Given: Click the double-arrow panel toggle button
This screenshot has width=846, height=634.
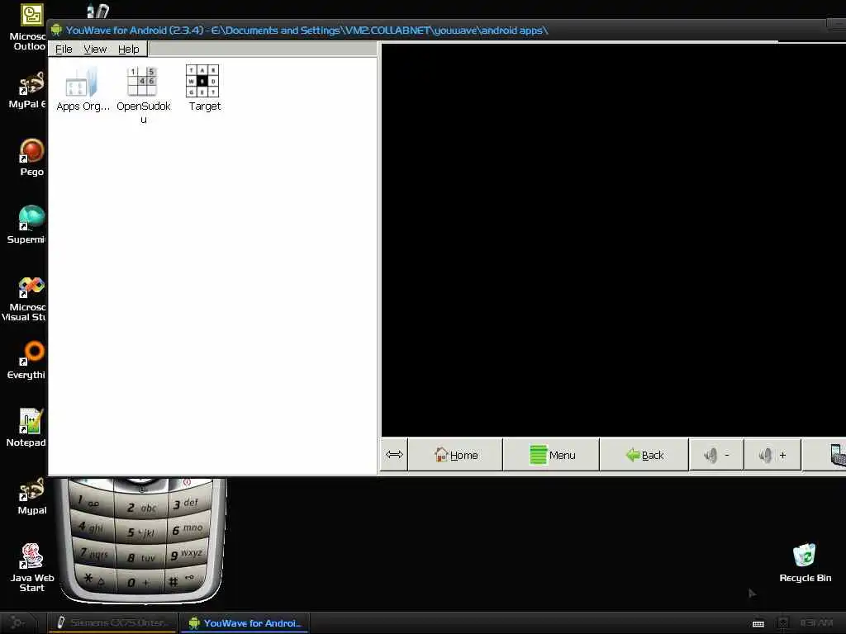Looking at the screenshot, I should click(394, 455).
